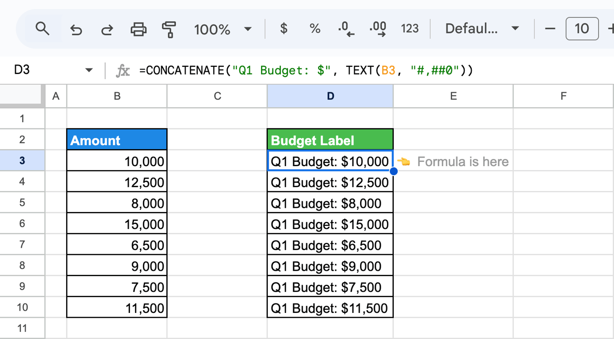Image resolution: width=614 pixels, height=339 pixels.
Task: Click cell containing 10,000
Action: [x=117, y=161]
